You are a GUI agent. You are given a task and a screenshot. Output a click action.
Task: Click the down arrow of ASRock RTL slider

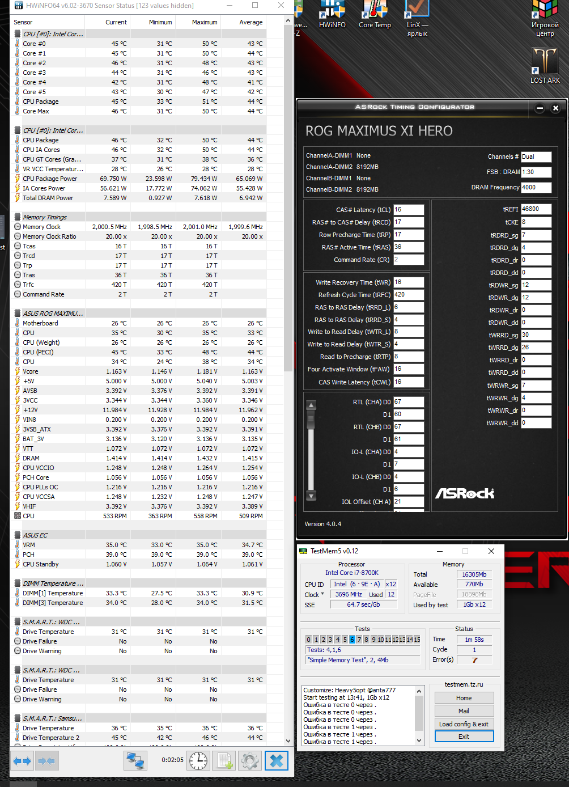click(x=311, y=496)
